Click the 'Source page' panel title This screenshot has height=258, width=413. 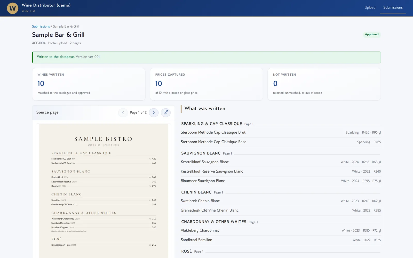click(47, 112)
